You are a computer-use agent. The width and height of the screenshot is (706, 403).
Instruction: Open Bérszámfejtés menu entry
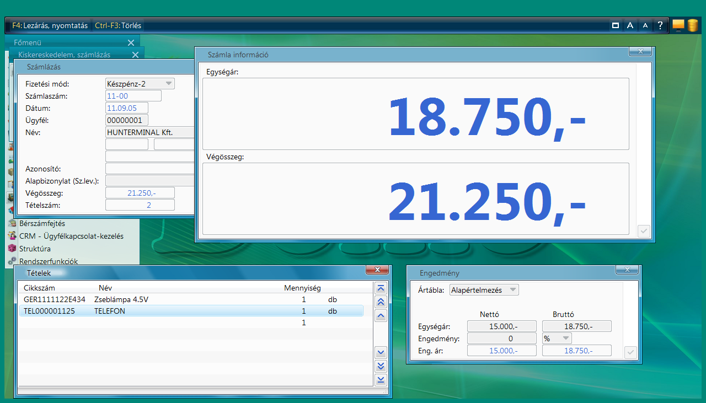click(42, 224)
